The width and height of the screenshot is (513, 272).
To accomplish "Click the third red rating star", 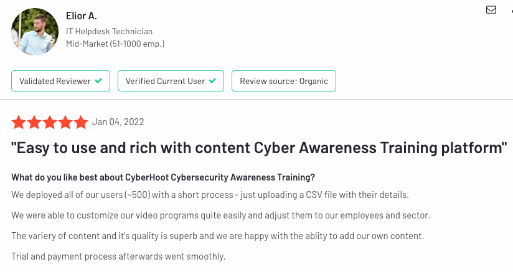I will pos(50,123).
